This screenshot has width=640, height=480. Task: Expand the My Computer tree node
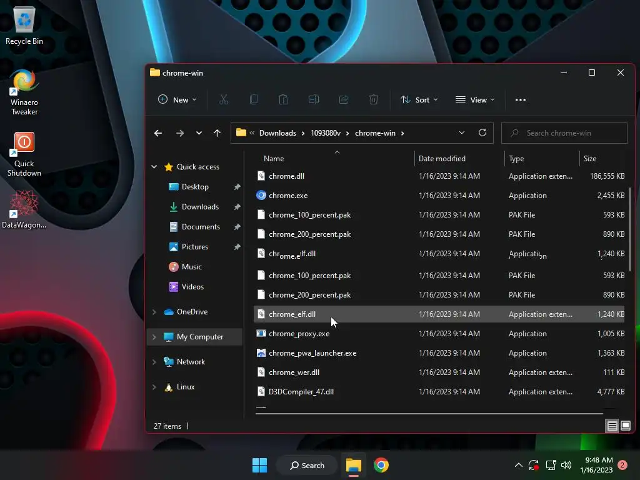pos(154,337)
